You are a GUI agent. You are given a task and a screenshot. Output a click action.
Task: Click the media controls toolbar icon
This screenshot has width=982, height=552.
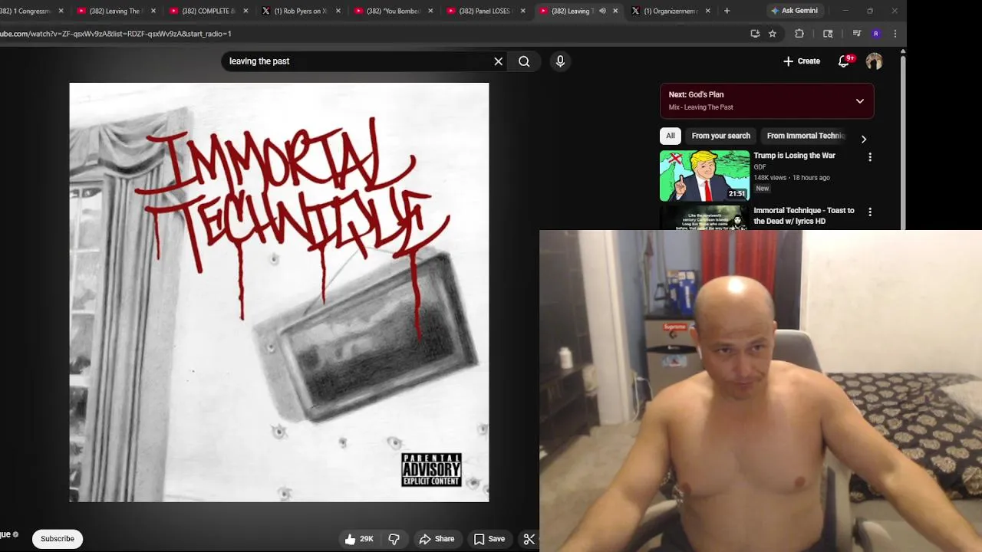coord(857,34)
